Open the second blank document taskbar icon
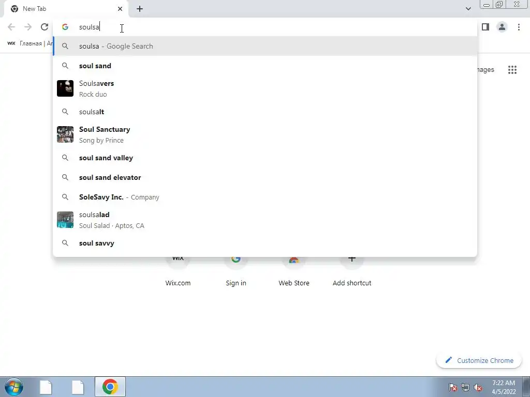 coord(78,387)
